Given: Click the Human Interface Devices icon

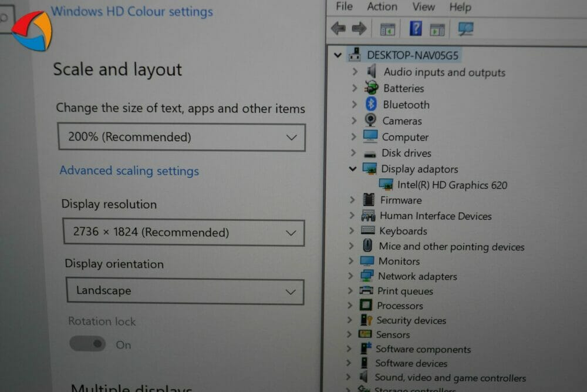Looking at the screenshot, I should [368, 216].
